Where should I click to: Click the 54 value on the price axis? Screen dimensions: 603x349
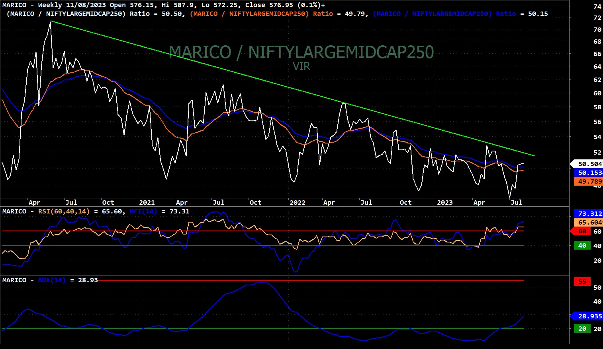597,137
